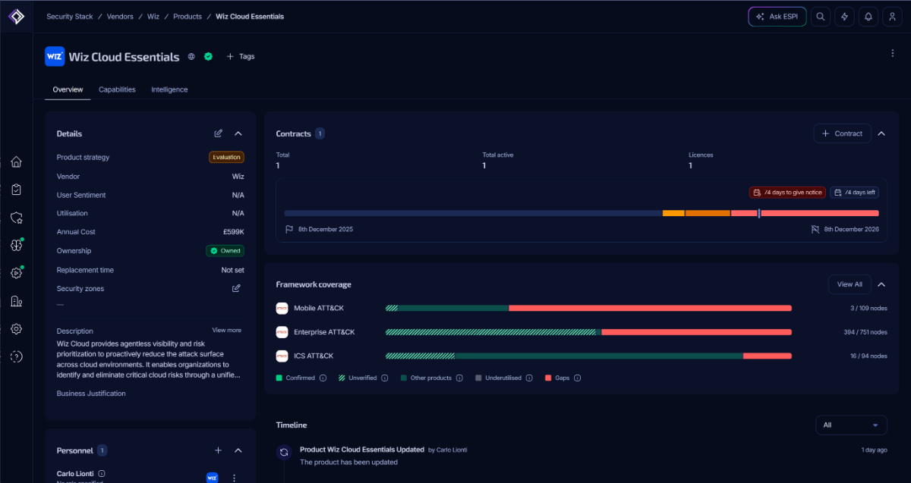Click info icon next to Confirmed legend
Viewport: 911px width, 483px height.
click(323, 378)
